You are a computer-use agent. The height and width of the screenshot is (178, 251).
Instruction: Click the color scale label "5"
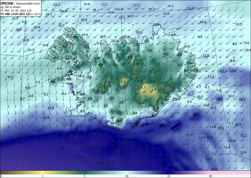coord(84,176)
